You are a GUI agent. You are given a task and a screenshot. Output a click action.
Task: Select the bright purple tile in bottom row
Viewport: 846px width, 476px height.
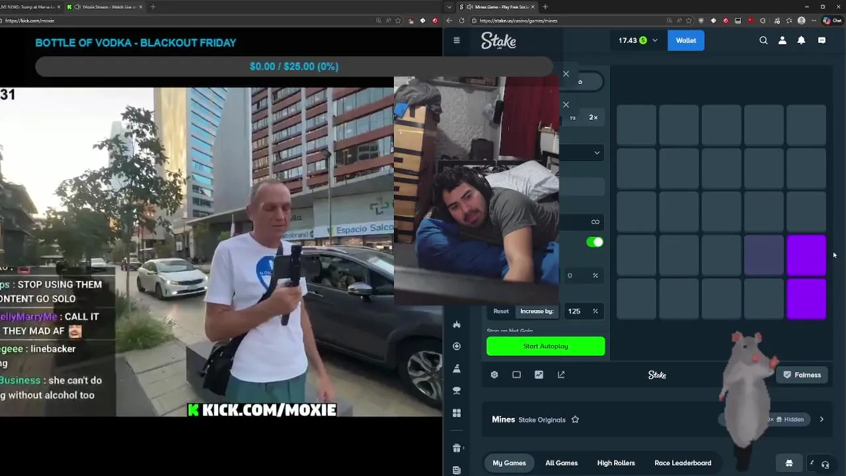pos(806,299)
